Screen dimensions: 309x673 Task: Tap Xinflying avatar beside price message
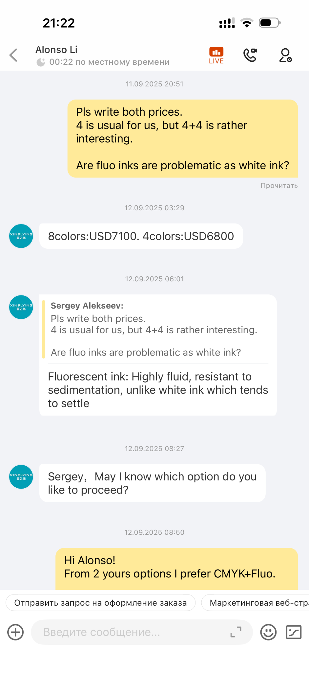click(x=21, y=236)
